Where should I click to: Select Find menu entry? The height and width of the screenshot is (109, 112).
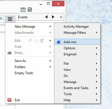29,47
